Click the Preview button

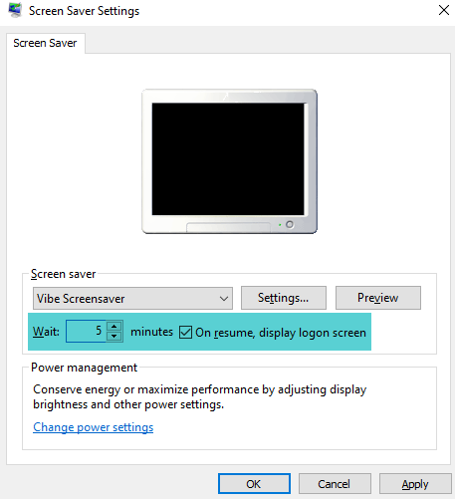pos(378,298)
